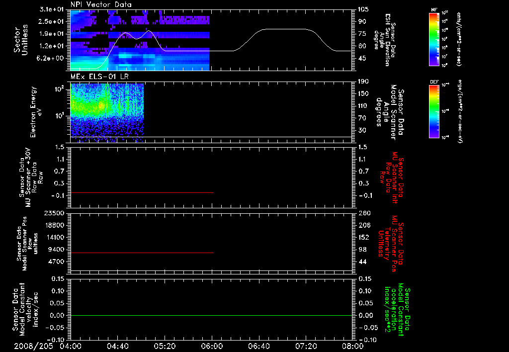Click the "190" scanner angle tick
509x352 pixels.
tap(363, 82)
